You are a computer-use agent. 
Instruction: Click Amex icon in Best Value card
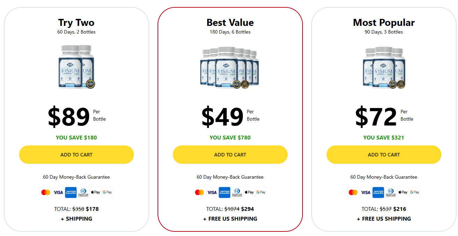pos(224,192)
